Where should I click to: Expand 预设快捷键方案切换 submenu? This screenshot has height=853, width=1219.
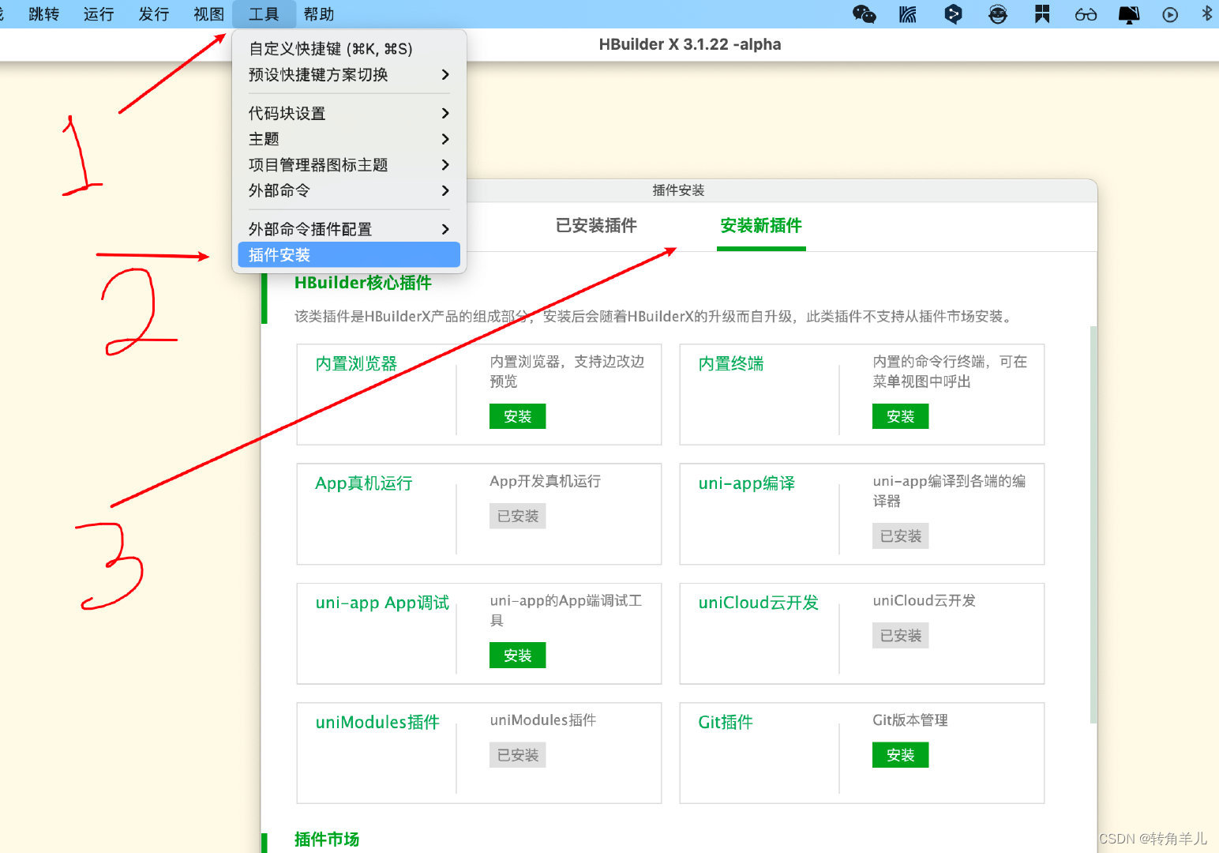(349, 74)
